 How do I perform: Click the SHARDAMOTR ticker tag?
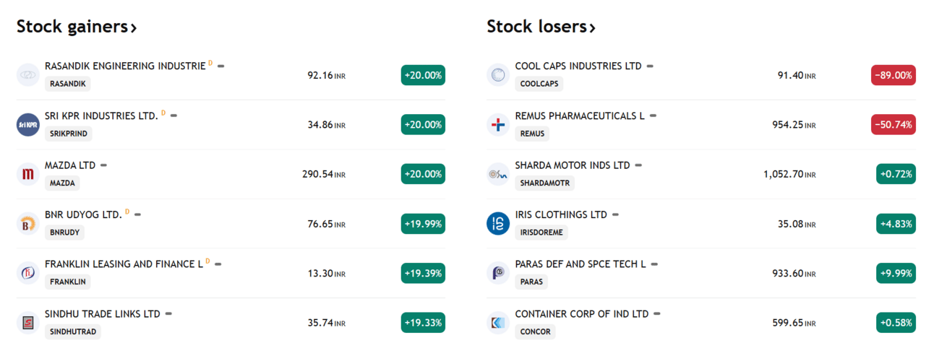coord(544,183)
